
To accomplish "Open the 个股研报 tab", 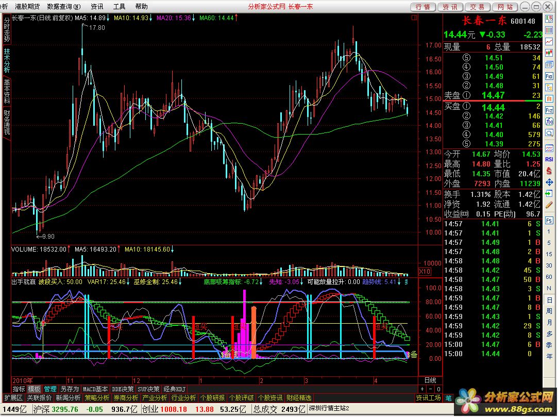I will 213,398.
